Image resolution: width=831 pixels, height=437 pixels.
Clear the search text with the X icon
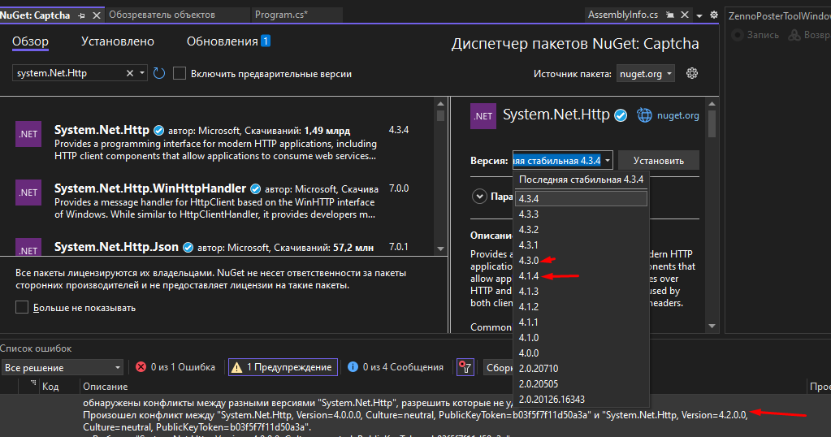tap(130, 73)
